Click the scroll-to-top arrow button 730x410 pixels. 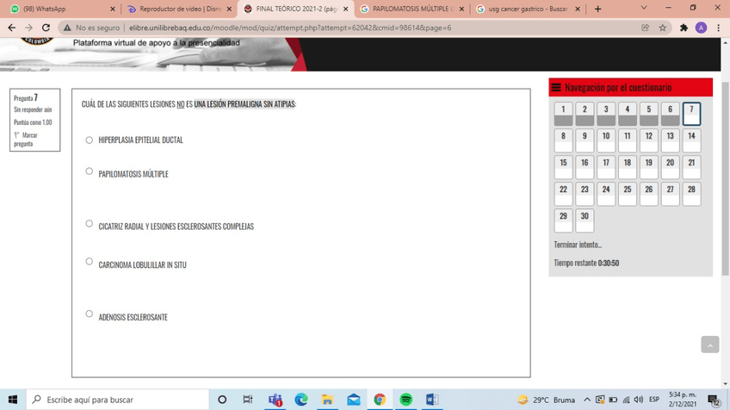pos(710,345)
